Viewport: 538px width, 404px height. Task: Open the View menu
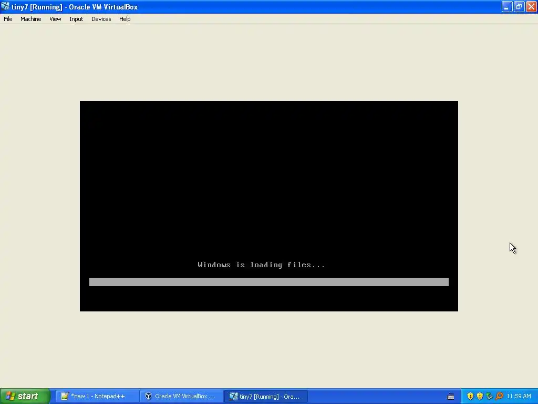(x=55, y=19)
